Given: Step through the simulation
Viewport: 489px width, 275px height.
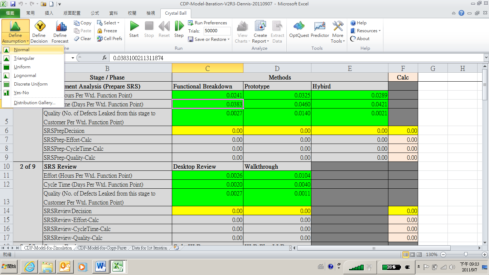Looking at the screenshot, I should [x=179, y=29].
